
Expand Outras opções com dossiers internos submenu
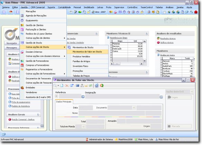64,56
